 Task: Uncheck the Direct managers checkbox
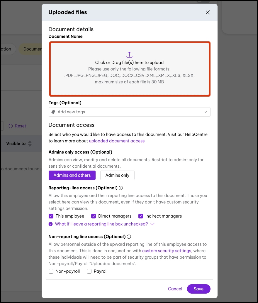coord(94,216)
